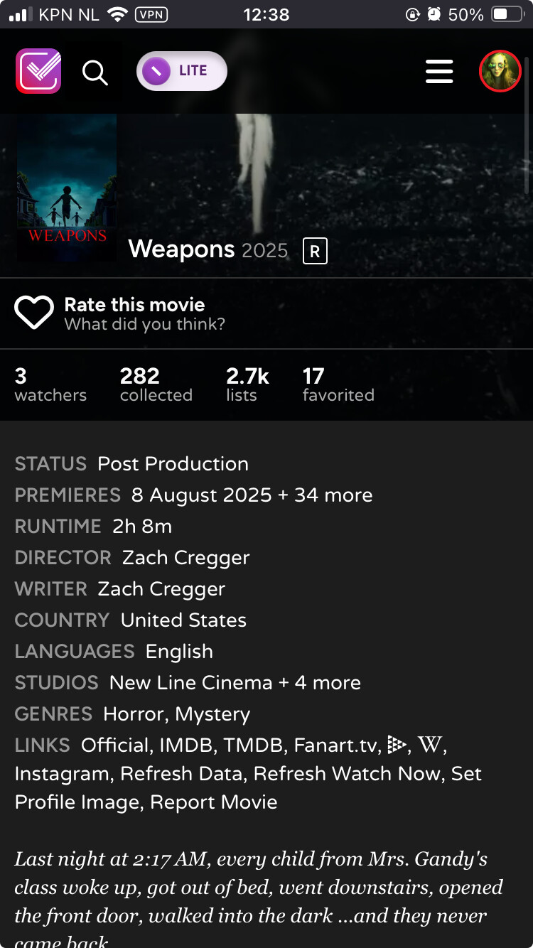The height and width of the screenshot is (948, 533).
Task: Toggle the LITE mode switch
Action: pyautogui.click(x=182, y=71)
